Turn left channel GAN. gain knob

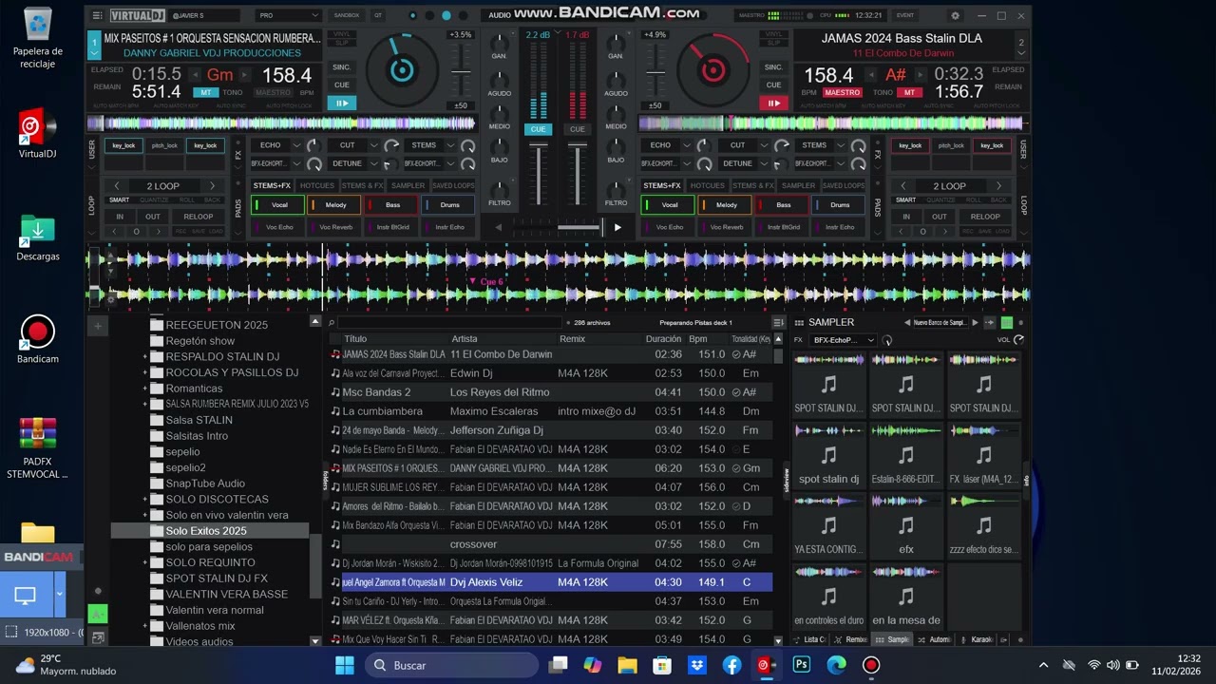click(x=499, y=43)
